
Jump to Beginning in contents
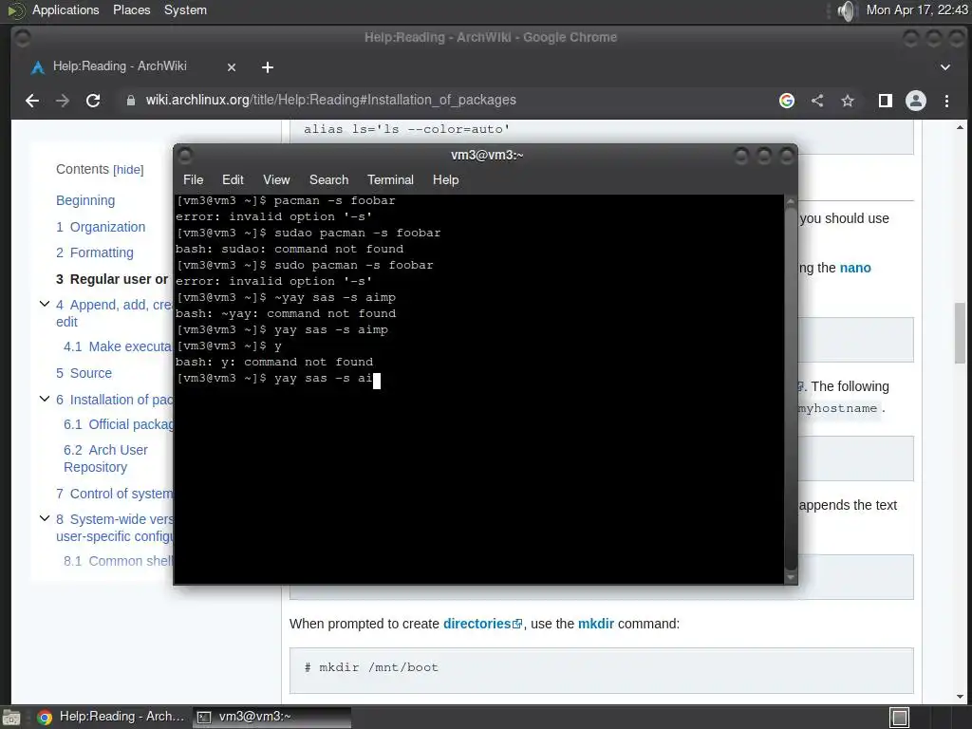85,200
